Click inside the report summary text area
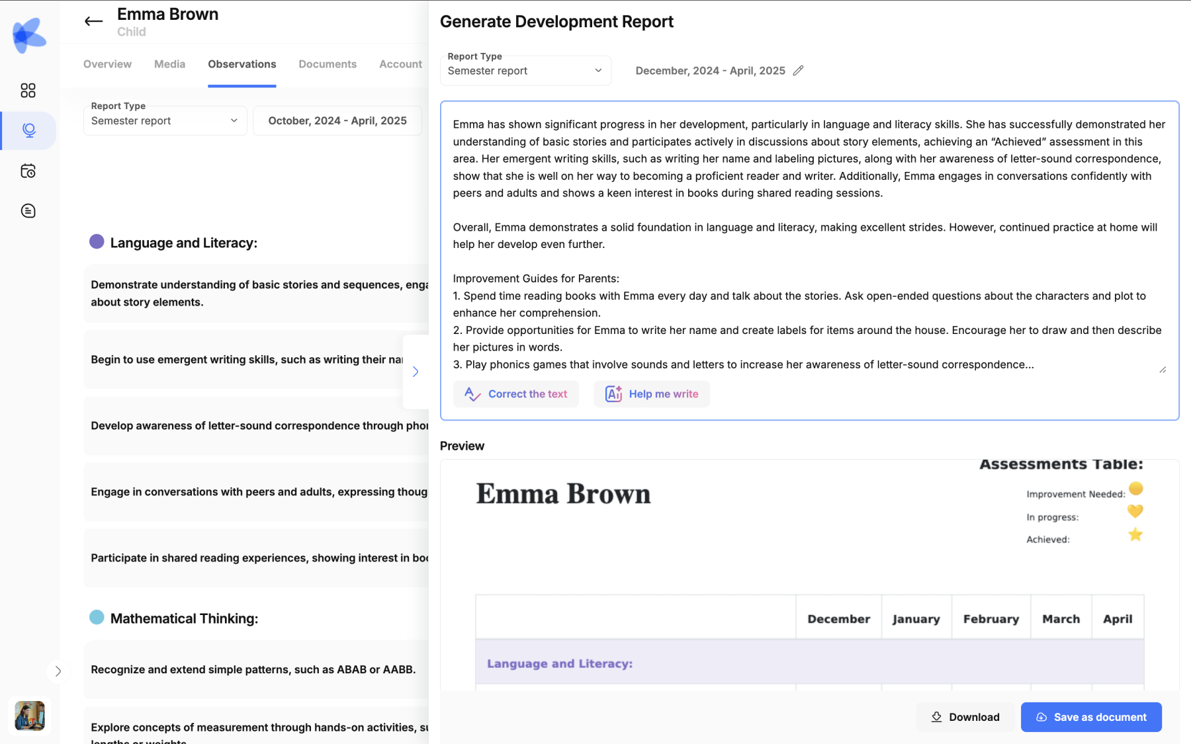This screenshot has height=744, width=1191. click(809, 244)
